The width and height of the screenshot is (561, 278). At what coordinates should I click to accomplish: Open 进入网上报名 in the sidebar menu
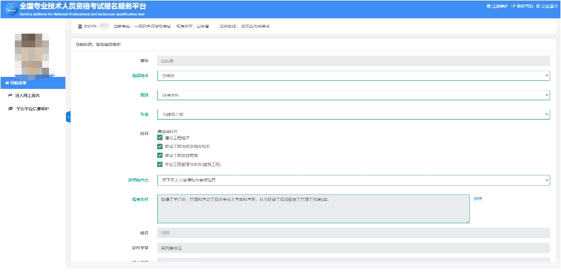pos(27,96)
